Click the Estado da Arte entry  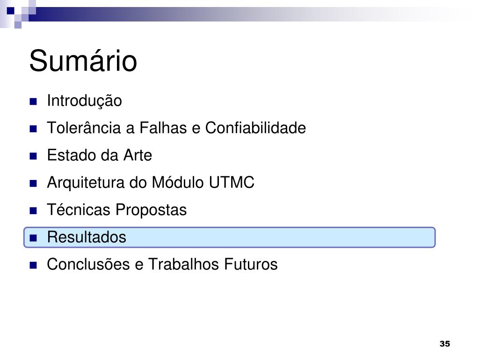coord(99,155)
